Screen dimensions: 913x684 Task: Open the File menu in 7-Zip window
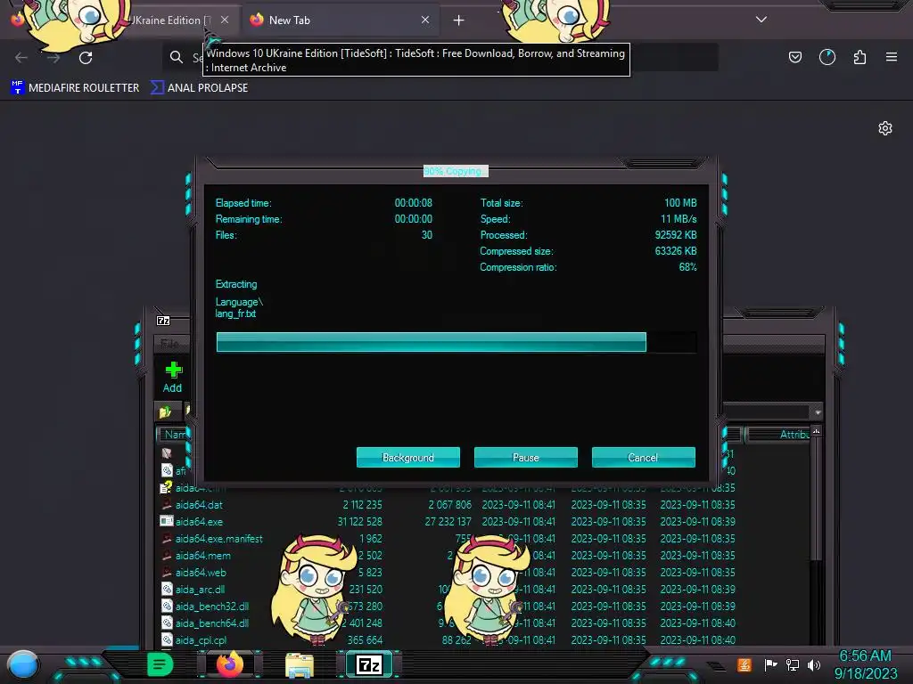click(169, 343)
